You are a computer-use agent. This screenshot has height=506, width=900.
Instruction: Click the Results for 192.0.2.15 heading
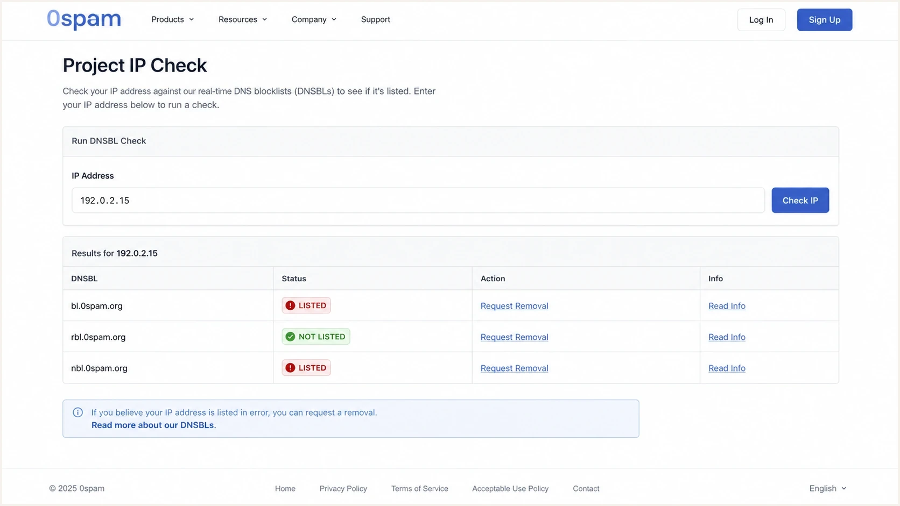pos(115,253)
